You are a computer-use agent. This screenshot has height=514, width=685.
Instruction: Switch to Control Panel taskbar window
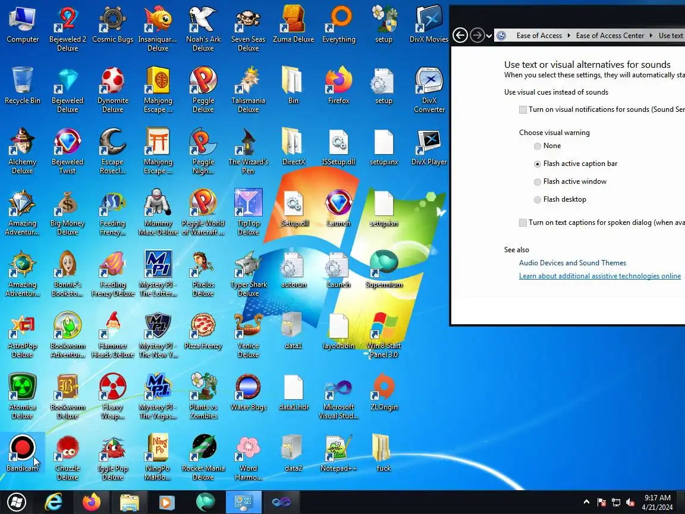244,502
